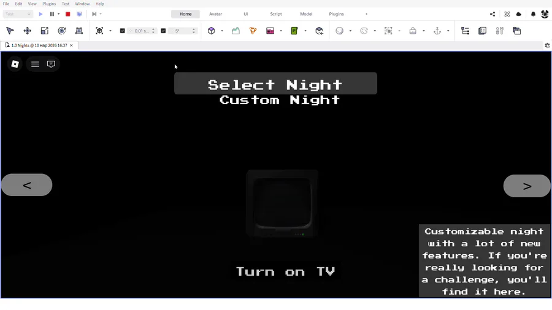Toggle the rotate snap checkbox
Viewport: 552px width, 310px height.
coord(163,31)
